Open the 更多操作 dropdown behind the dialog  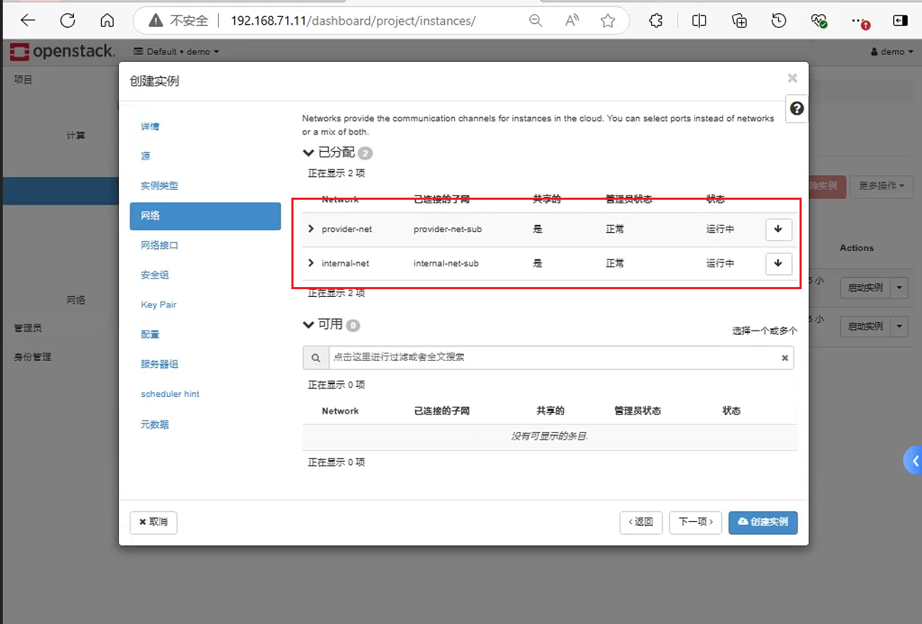(x=881, y=186)
